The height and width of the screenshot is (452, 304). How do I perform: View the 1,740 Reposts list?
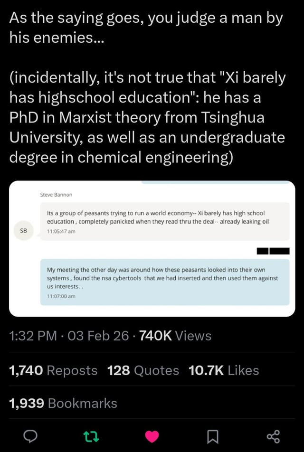[x=54, y=370]
